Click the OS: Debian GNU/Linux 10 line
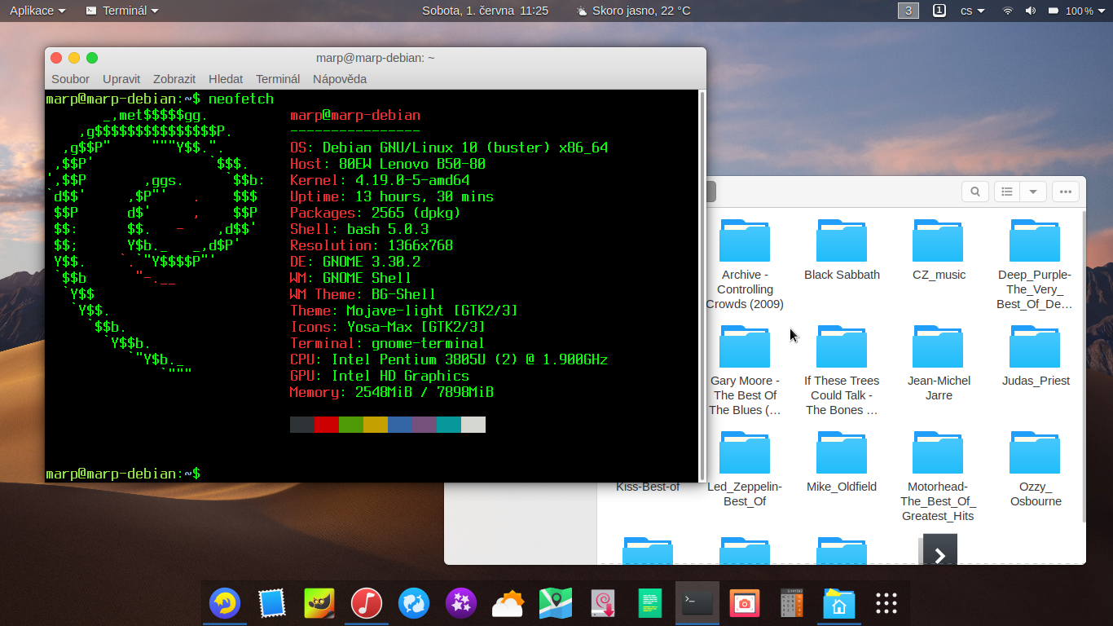The width and height of the screenshot is (1113, 626). pos(449,148)
